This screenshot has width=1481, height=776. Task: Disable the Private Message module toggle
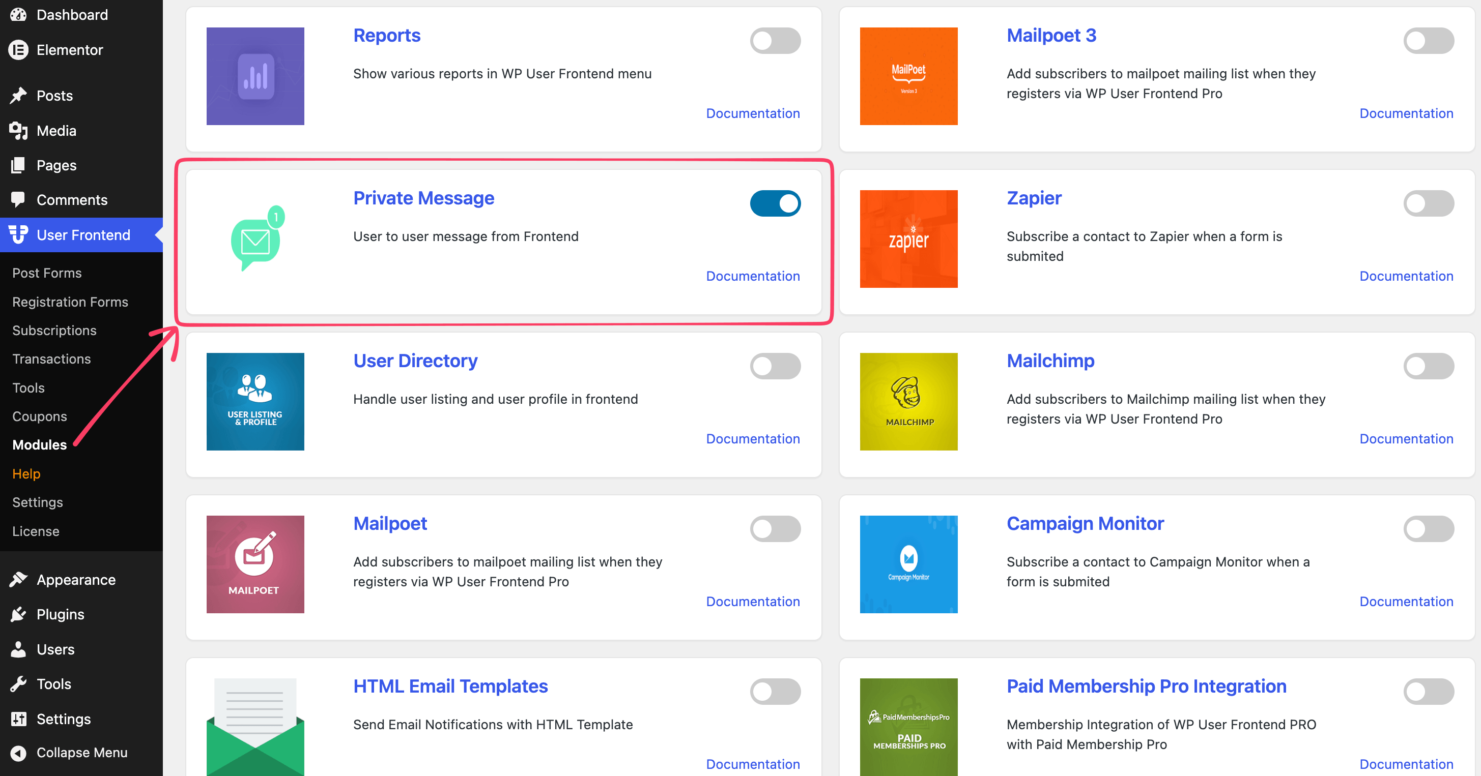pyautogui.click(x=775, y=203)
